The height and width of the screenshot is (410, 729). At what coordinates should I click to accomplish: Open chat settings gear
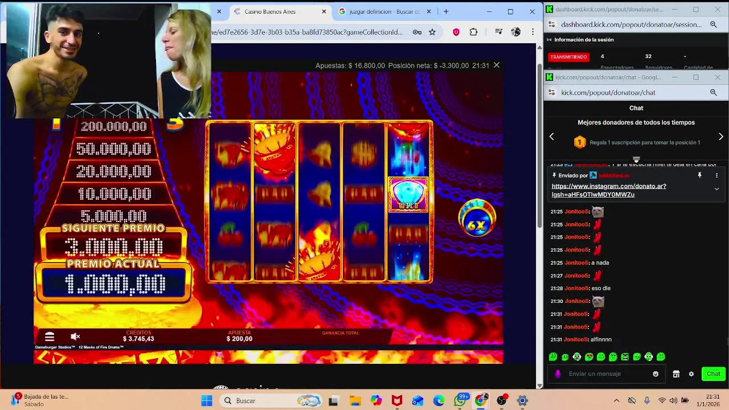pyautogui.click(x=691, y=374)
